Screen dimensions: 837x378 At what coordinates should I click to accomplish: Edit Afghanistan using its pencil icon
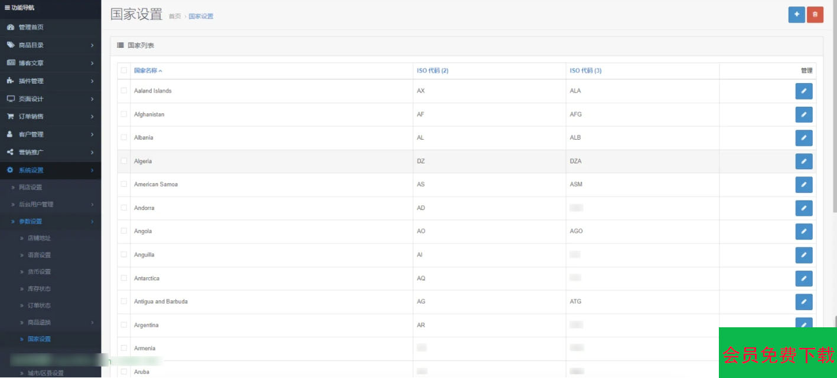[x=804, y=114]
